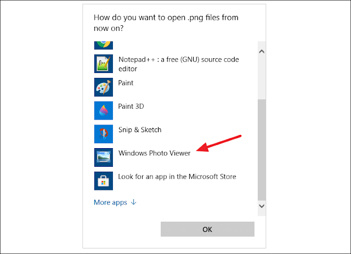Image resolution: width=351 pixels, height=254 pixels.
Task: Expand the More apps link
Action: (x=115, y=202)
